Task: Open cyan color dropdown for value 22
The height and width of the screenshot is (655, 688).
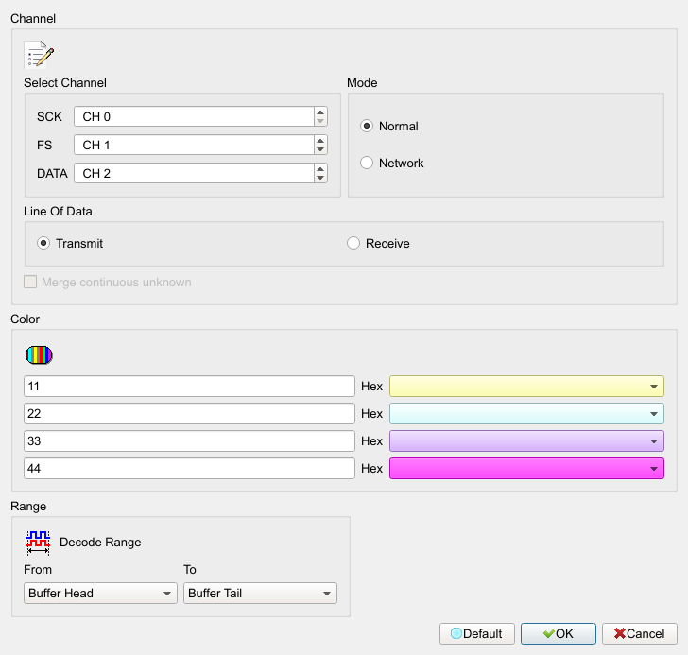Action: tap(526, 414)
